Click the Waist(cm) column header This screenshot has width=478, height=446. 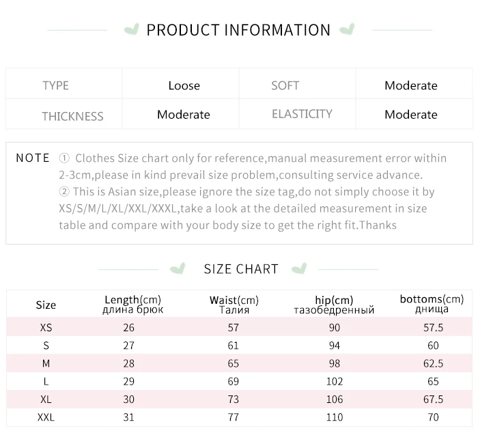[234, 305]
